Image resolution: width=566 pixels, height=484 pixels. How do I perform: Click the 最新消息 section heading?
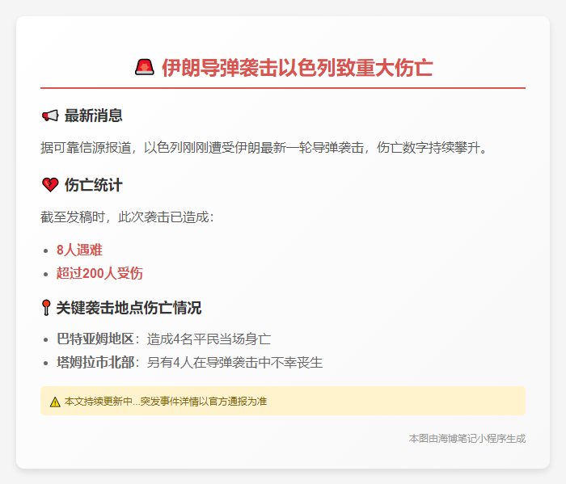coord(93,116)
